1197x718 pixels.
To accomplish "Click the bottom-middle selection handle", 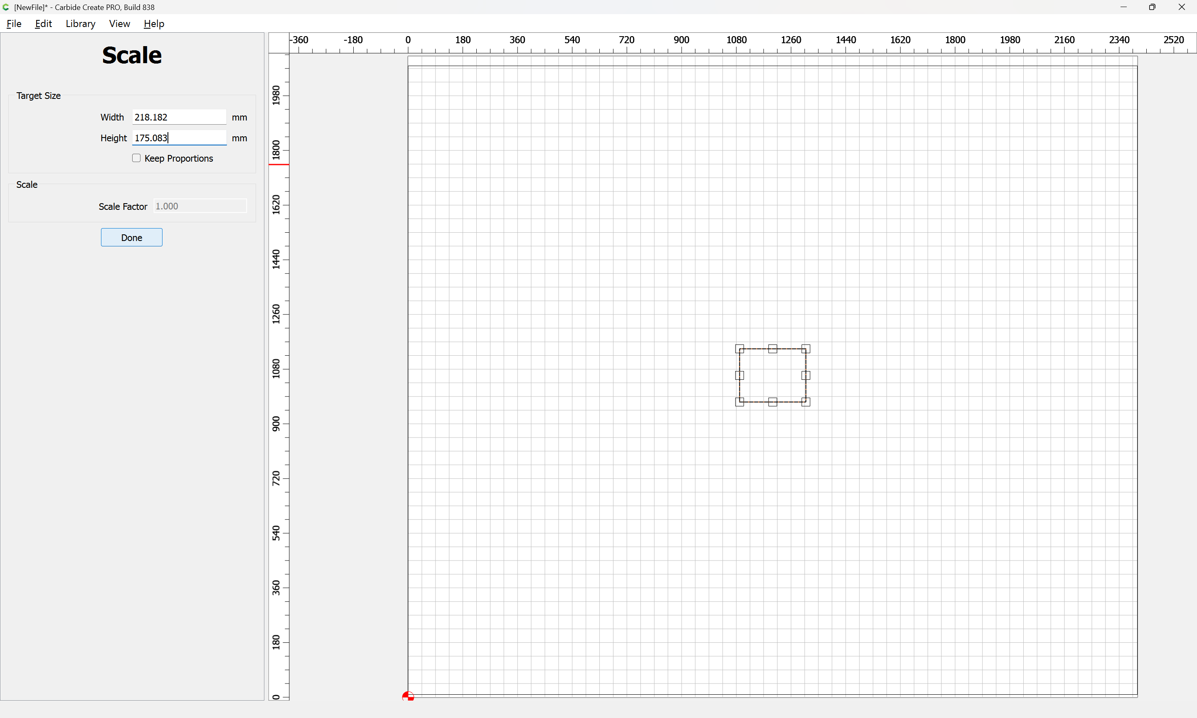I will pos(773,401).
